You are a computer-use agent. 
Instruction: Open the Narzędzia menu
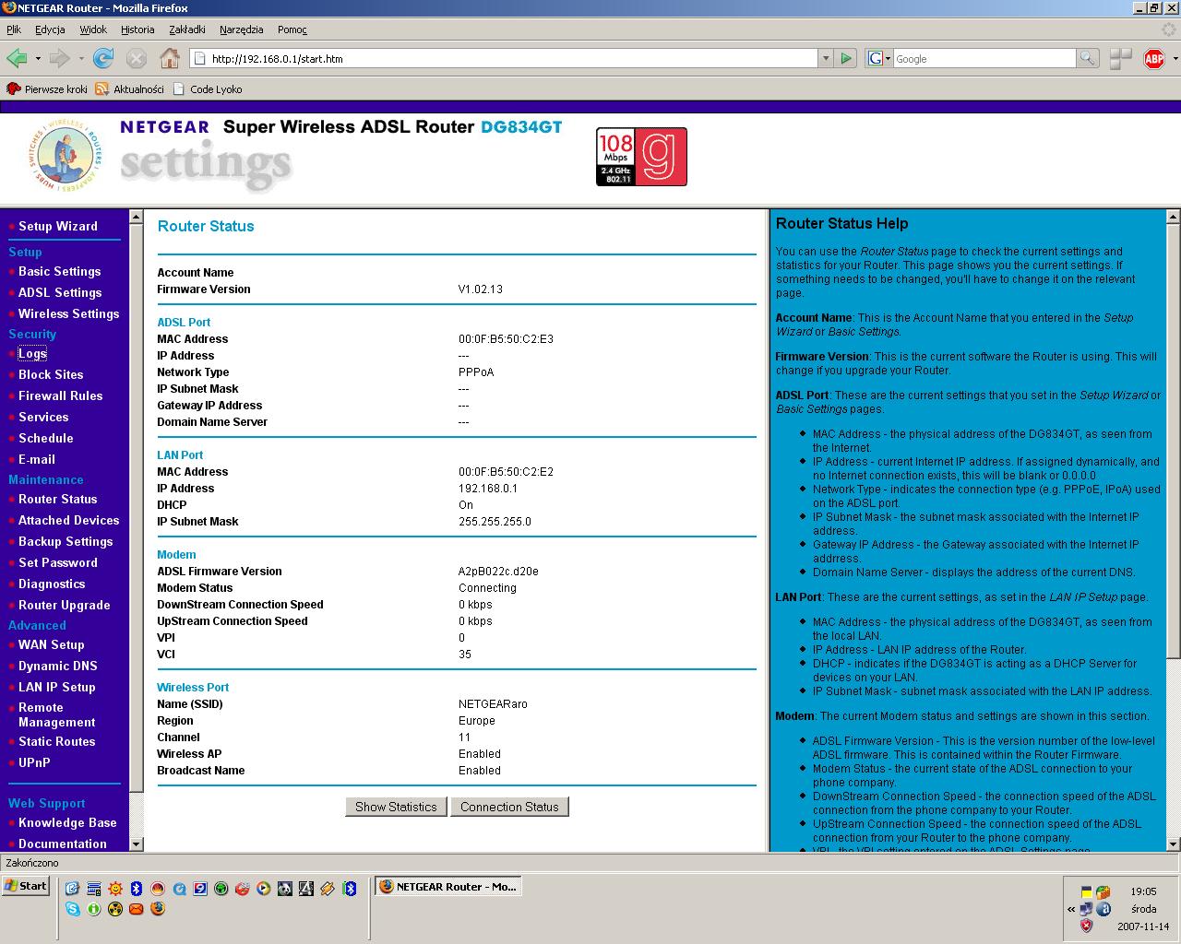pos(242,29)
